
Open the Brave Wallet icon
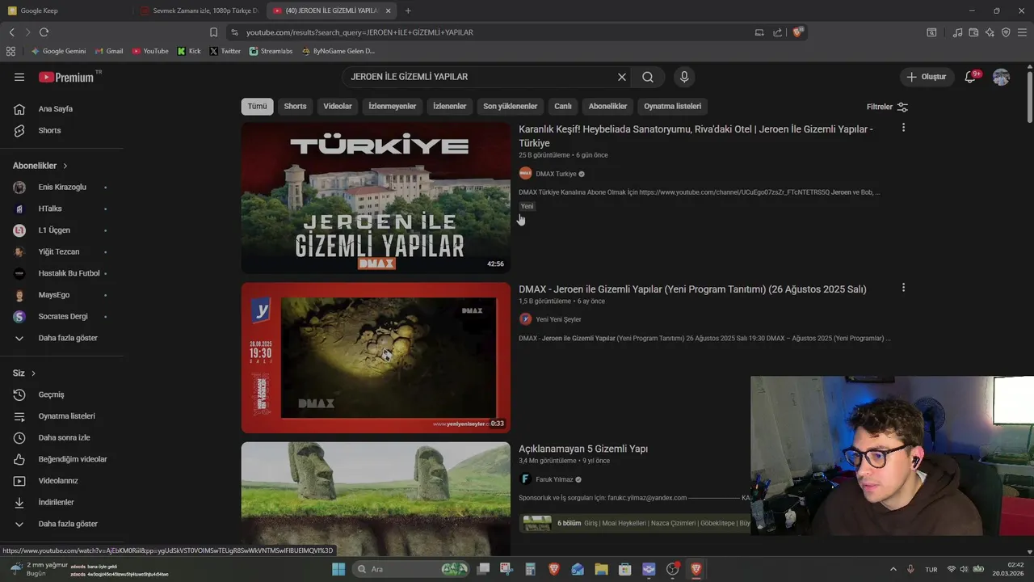[973, 32]
